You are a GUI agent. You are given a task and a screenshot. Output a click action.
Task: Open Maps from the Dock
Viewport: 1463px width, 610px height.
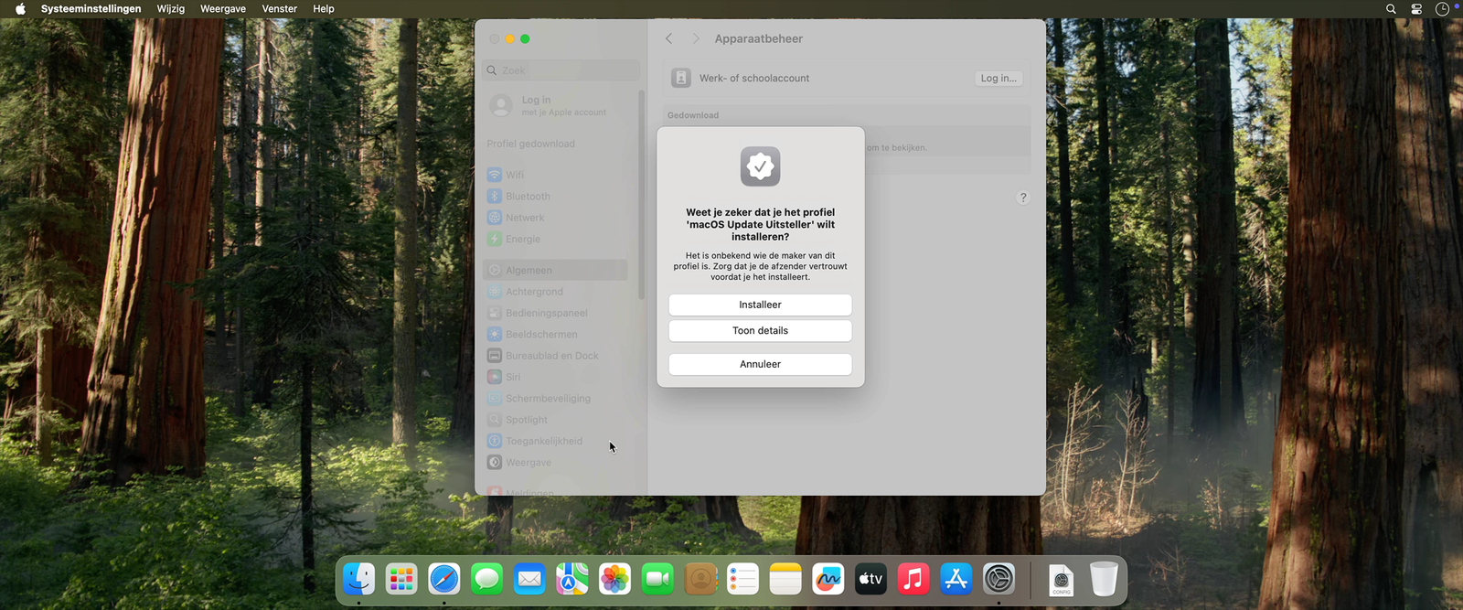pyautogui.click(x=572, y=579)
